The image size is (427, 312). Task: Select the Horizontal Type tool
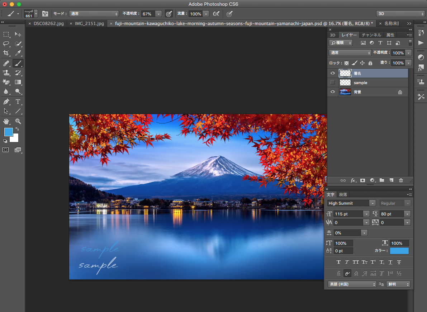tap(18, 102)
